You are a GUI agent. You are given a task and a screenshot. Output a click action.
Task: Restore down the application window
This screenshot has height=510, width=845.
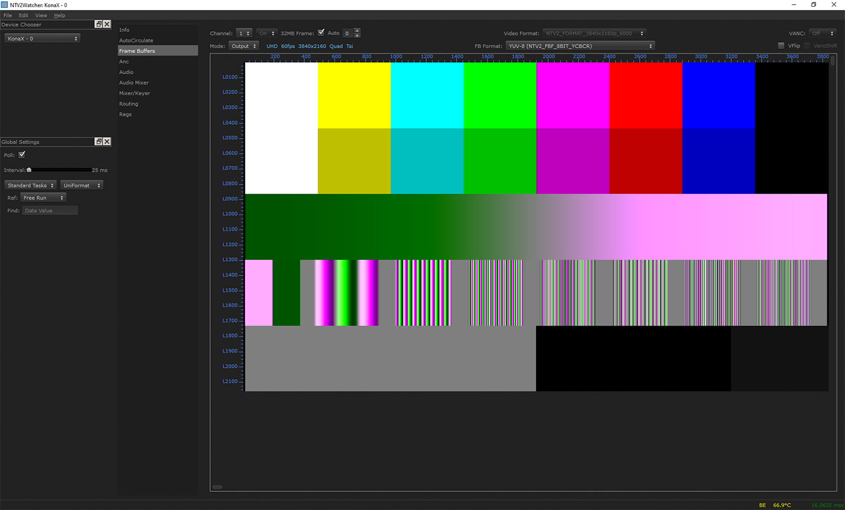(813, 5)
